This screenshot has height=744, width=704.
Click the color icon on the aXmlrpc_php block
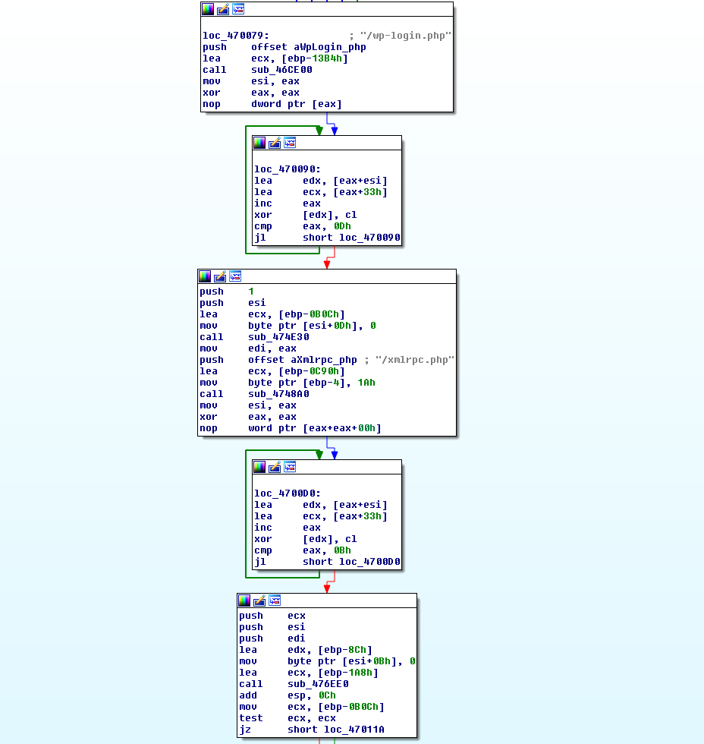[205, 276]
